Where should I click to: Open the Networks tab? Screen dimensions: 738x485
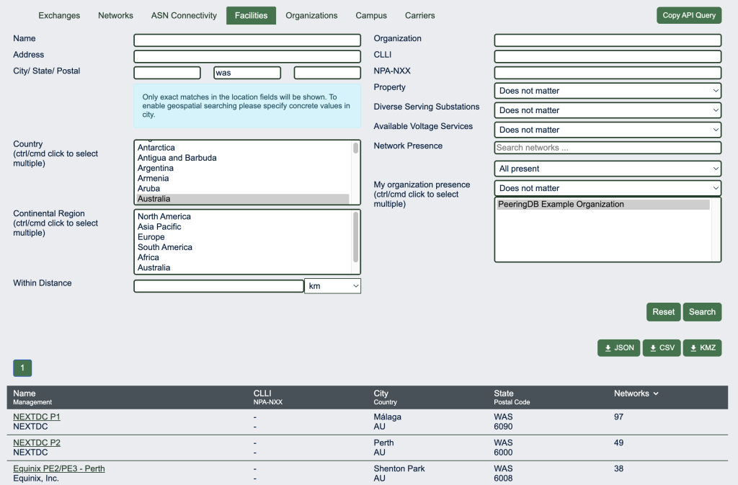tap(115, 16)
